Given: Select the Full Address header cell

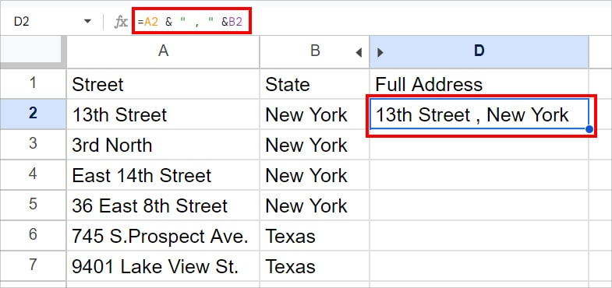Looking at the screenshot, I should (x=479, y=84).
